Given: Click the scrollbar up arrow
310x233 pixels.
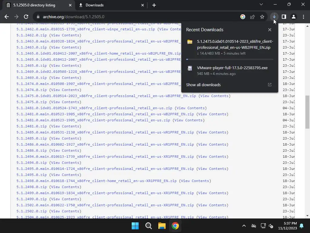Looking at the screenshot, I should tap(307, 26).
